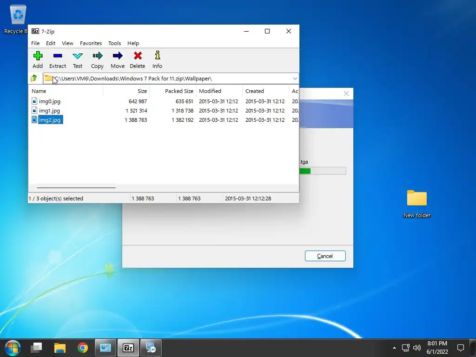Open network status tray icon
Screen dimensions: 476x357
click(405, 348)
